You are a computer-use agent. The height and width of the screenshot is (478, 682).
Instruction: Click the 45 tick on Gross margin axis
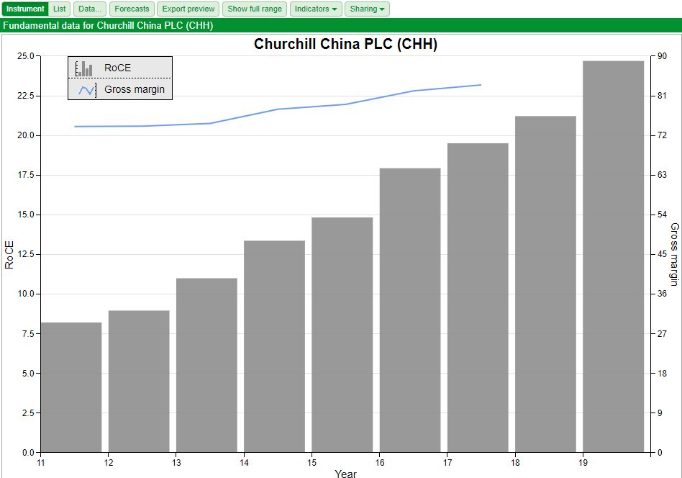[x=662, y=254]
